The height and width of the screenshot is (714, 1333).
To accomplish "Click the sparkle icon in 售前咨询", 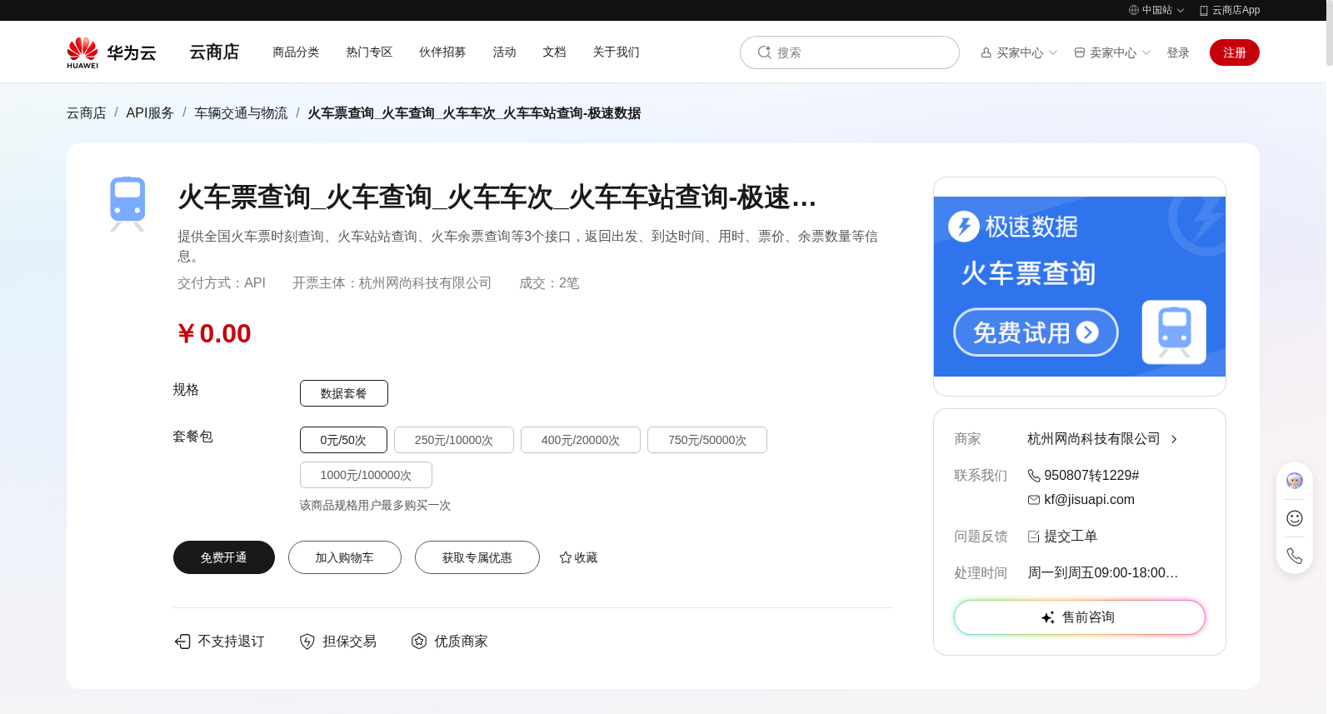I will tap(1048, 617).
